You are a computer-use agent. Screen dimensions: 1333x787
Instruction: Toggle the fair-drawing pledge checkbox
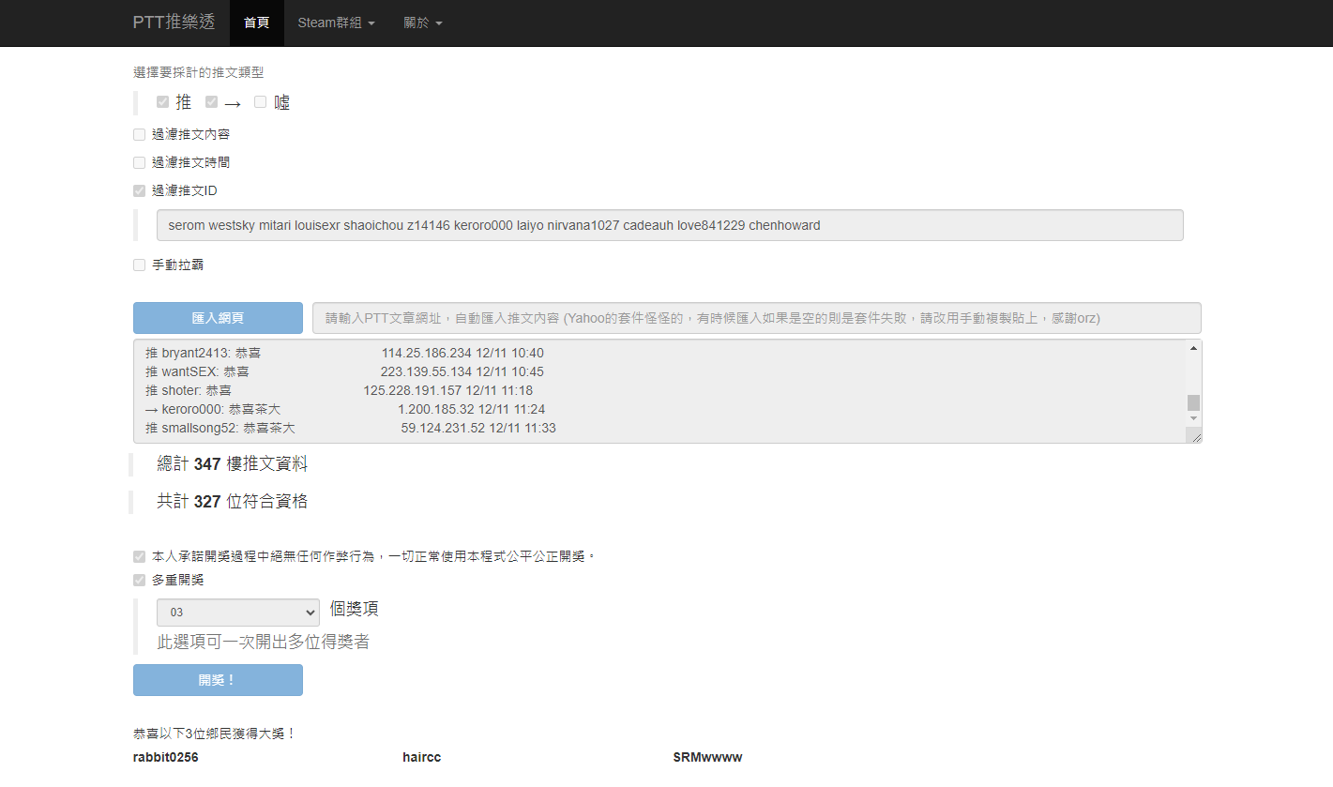pyautogui.click(x=140, y=556)
